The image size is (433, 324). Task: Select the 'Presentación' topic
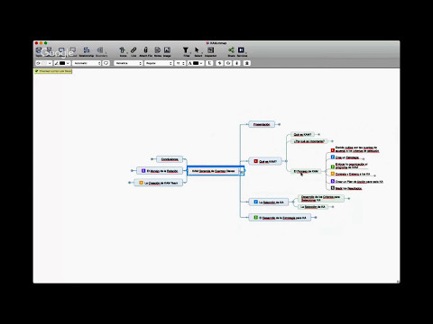click(262, 124)
